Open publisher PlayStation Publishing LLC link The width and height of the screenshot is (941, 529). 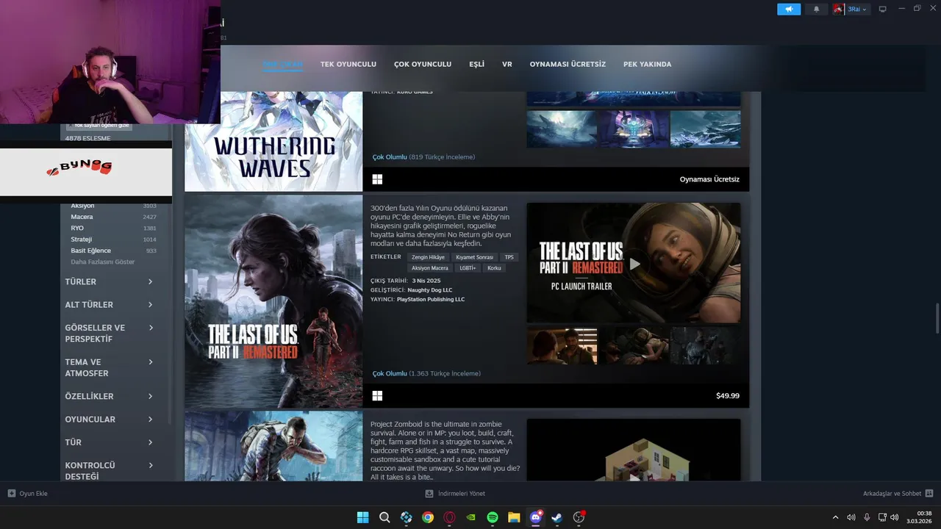click(431, 300)
